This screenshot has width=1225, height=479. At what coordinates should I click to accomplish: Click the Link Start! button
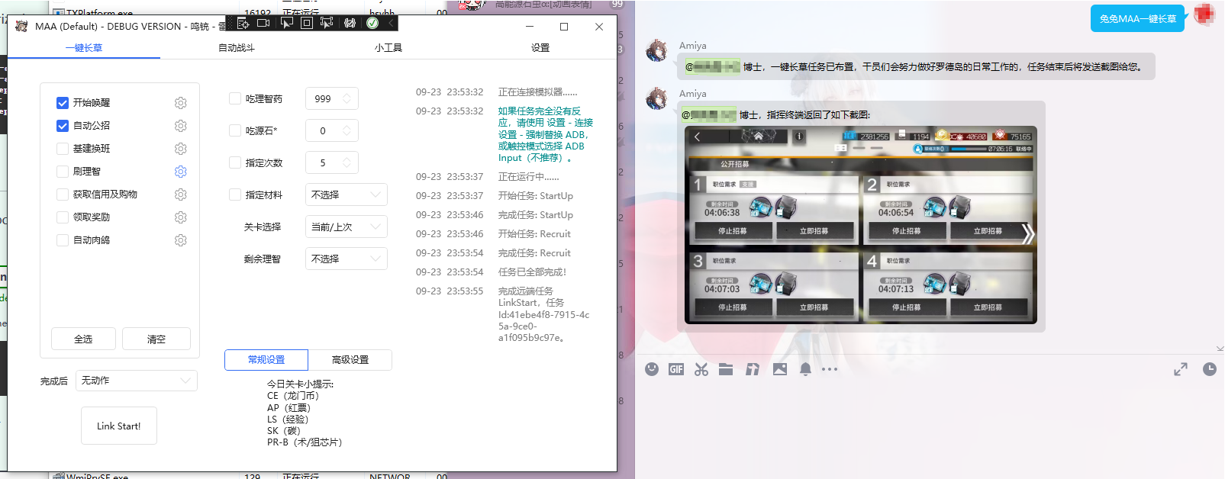[119, 426]
